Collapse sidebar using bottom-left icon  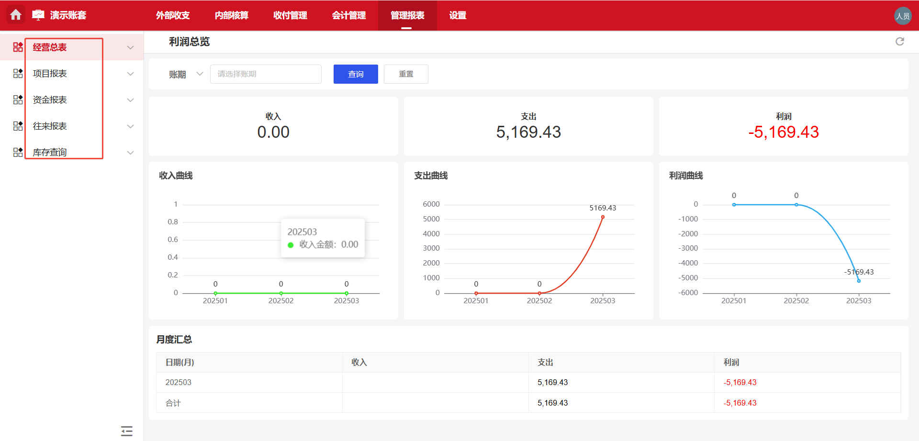(126, 431)
